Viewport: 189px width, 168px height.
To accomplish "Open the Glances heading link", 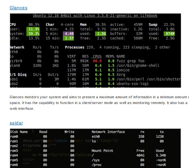I will click(x=18, y=8).
